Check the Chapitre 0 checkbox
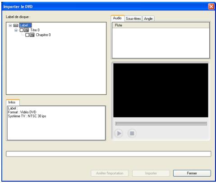Image resolution: width=216 pixels, height=183 pixels. pyautogui.click(x=27, y=35)
